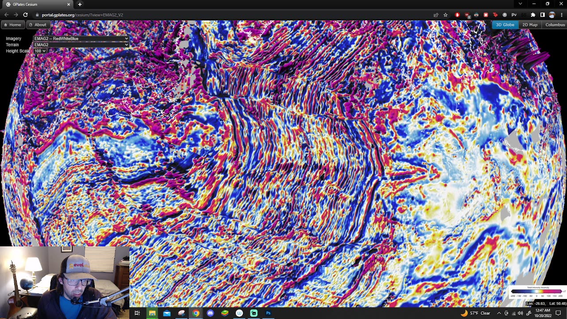Close the GPlates Cesium browser tab
This screenshot has width=567, height=319.
click(x=69, y=4)
